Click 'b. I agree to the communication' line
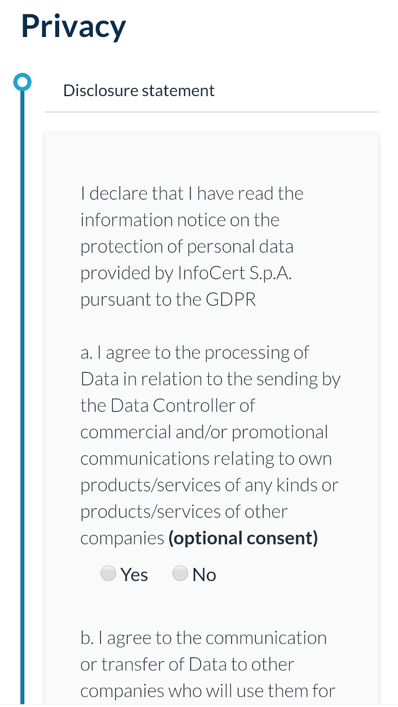398x707 pixels. (x=203, y=638)
